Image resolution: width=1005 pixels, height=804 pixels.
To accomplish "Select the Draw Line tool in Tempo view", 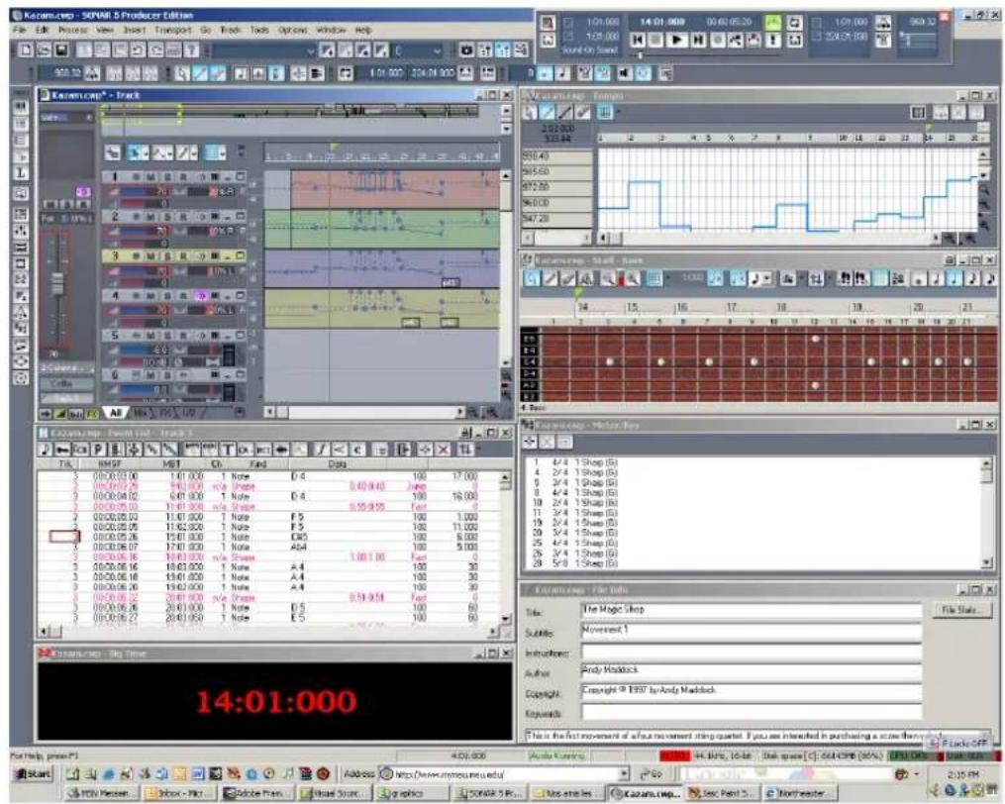I will [564, 113].
